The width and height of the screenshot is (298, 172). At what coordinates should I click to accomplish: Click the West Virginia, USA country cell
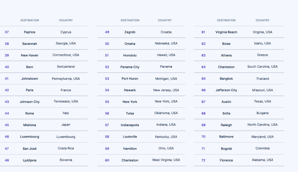[x=166, y=160]
